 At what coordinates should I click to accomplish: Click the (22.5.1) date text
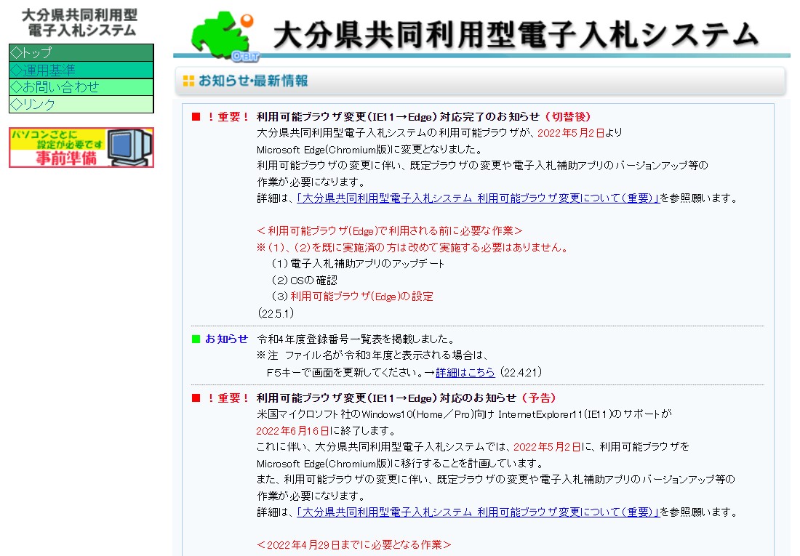click(276, 313)
